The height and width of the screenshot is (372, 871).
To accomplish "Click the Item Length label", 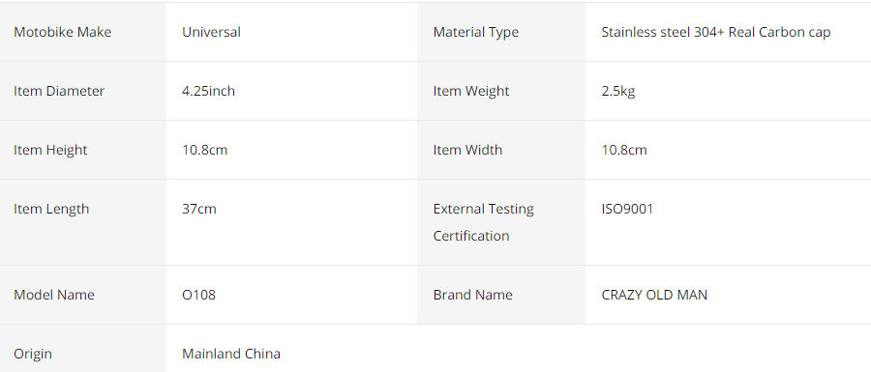I will coord(51,209).
